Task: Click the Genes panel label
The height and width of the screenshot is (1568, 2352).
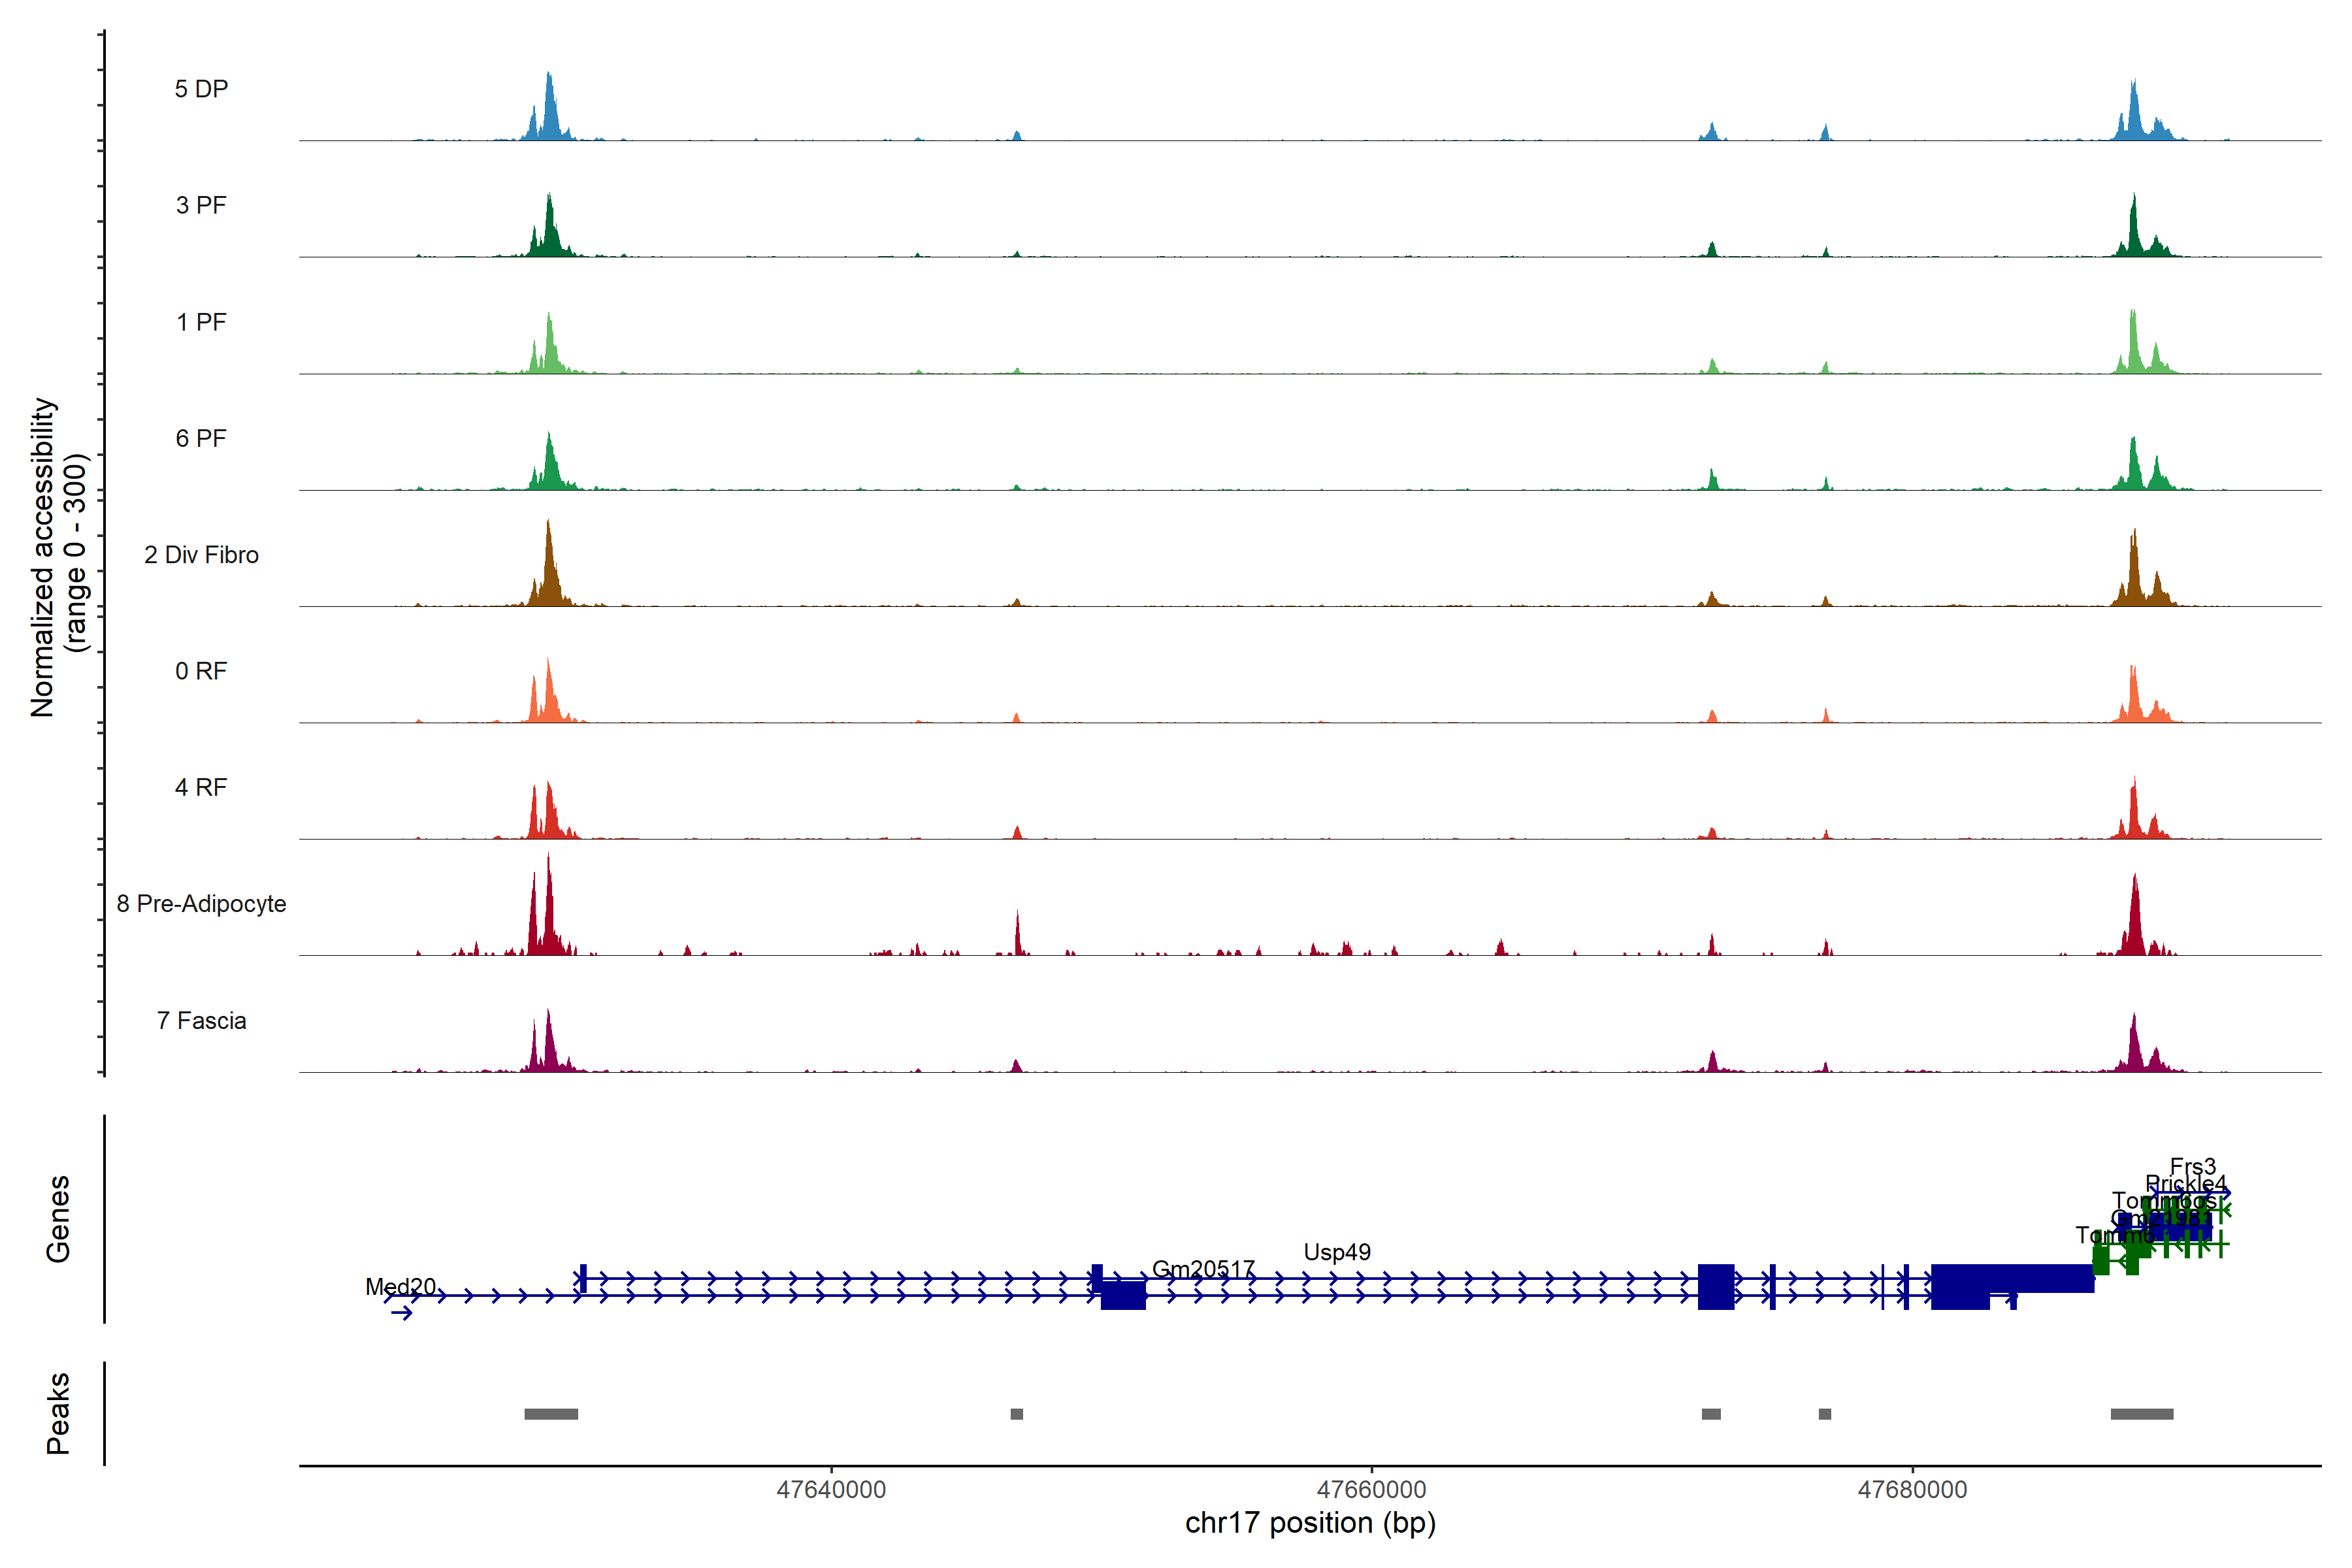Action: pyautogui.click(x=58, y=1219)
